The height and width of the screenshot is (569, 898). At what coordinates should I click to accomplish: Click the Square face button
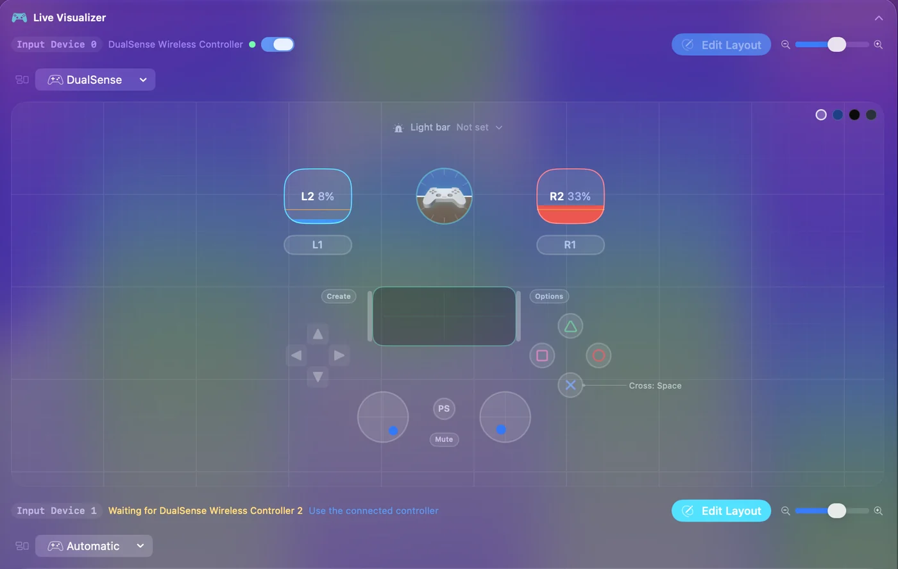tap(542, 355)
